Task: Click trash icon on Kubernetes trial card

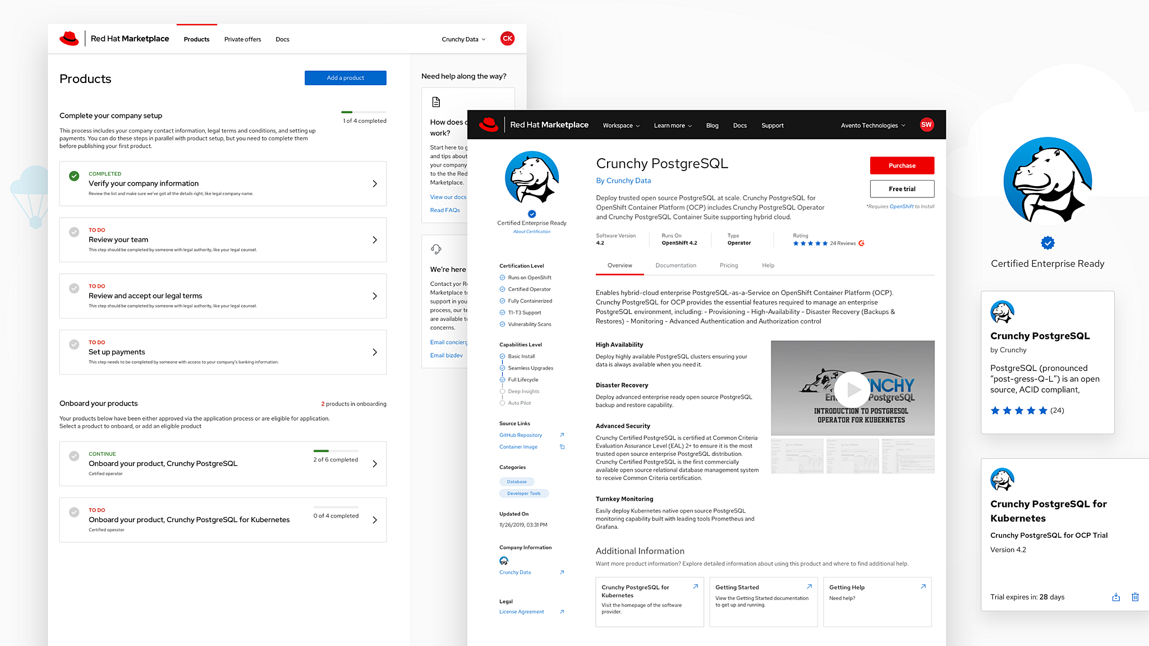Action: click(x=1135, y=597)
